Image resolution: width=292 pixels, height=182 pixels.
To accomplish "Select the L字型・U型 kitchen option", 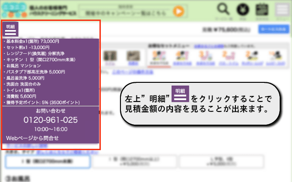I will tap(221, 162).
